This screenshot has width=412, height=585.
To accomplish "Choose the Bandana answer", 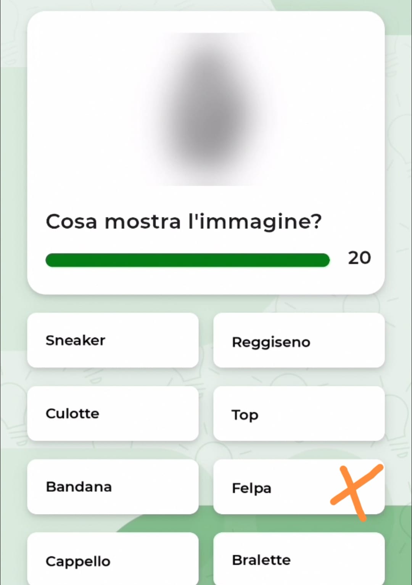I will pyautogui.click(x=113, y=487).
